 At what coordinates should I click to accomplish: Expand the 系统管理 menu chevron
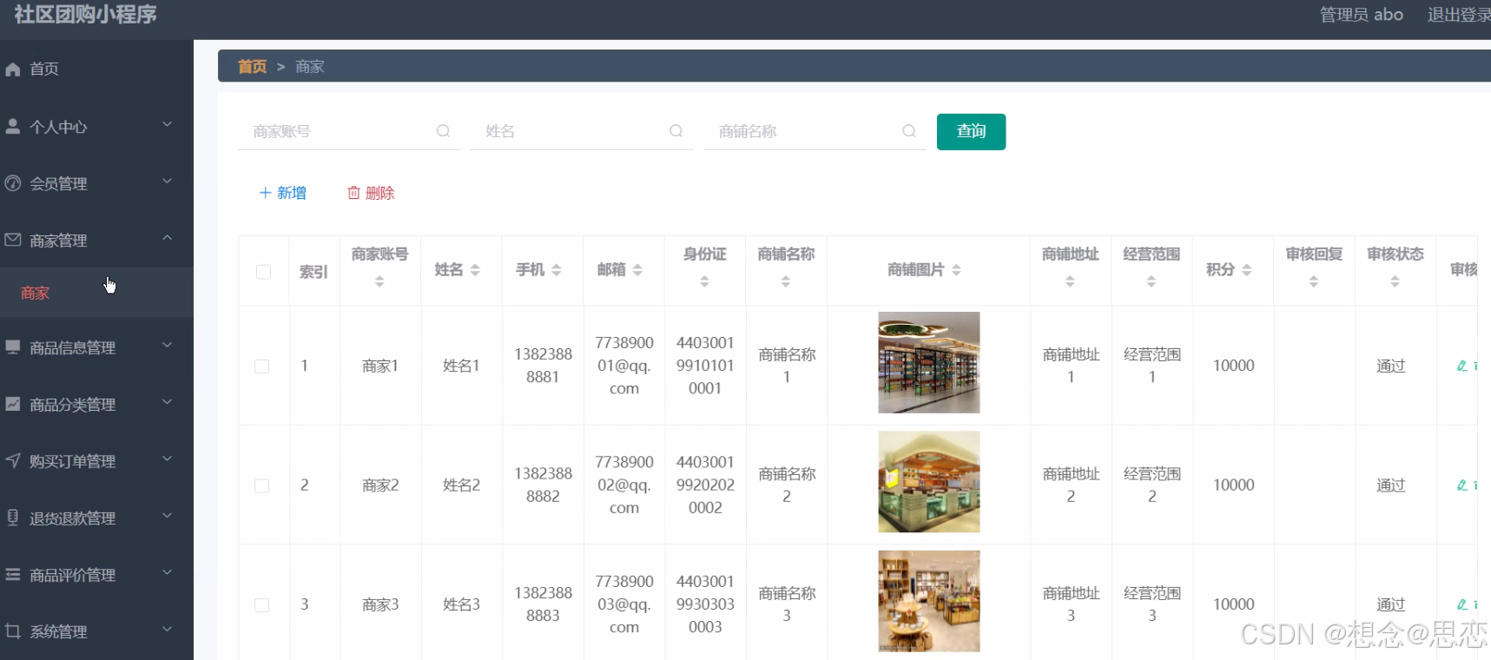(167, 630)
